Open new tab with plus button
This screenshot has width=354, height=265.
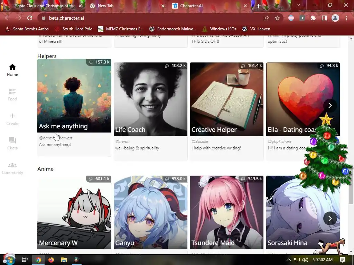click(259, 6)
